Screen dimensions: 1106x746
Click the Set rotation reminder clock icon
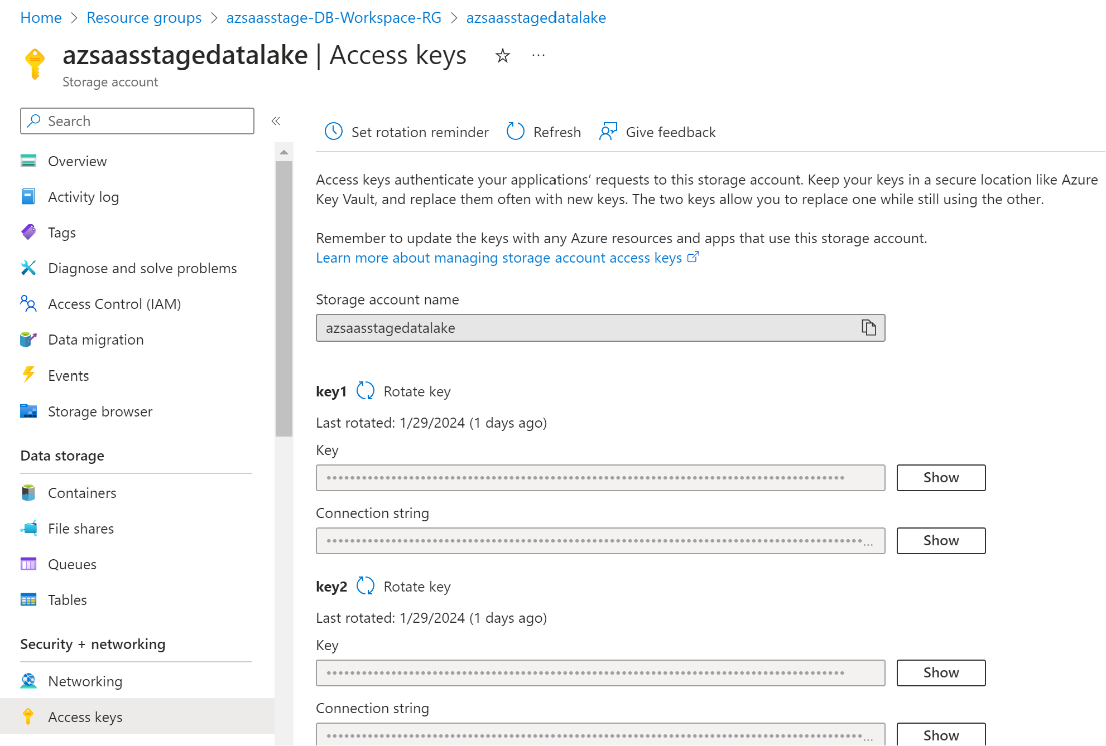coord(334,132)
